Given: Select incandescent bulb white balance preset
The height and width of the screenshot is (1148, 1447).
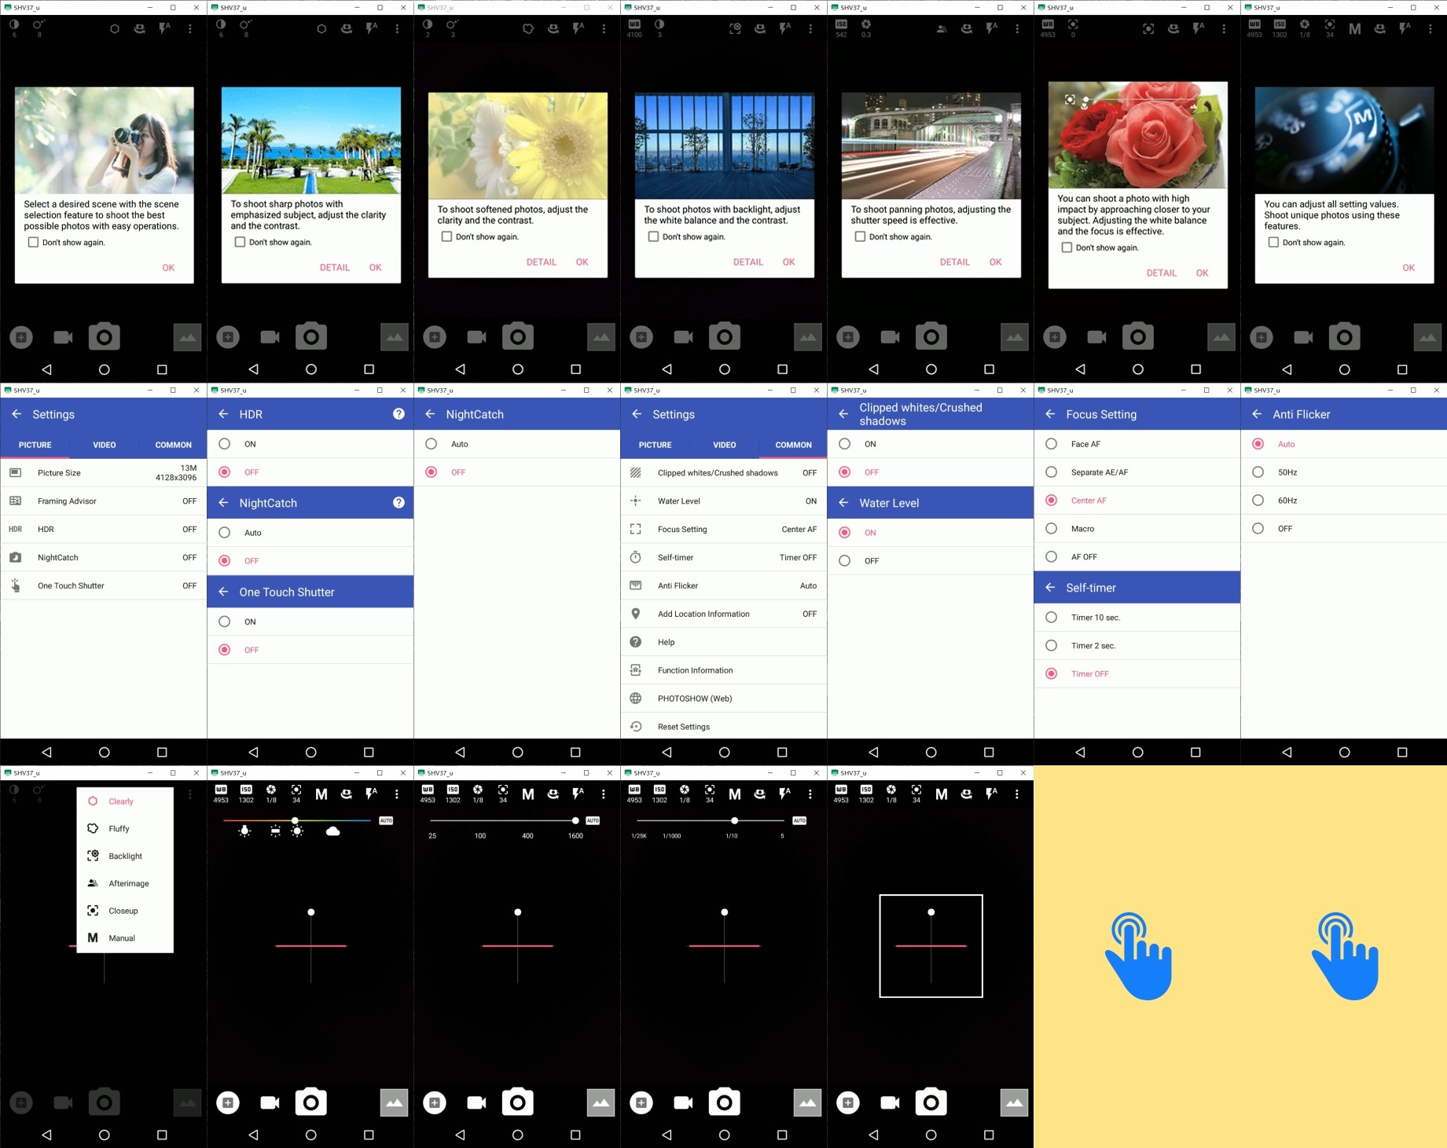Looking at the screenshot, I should tap(245, 831).
